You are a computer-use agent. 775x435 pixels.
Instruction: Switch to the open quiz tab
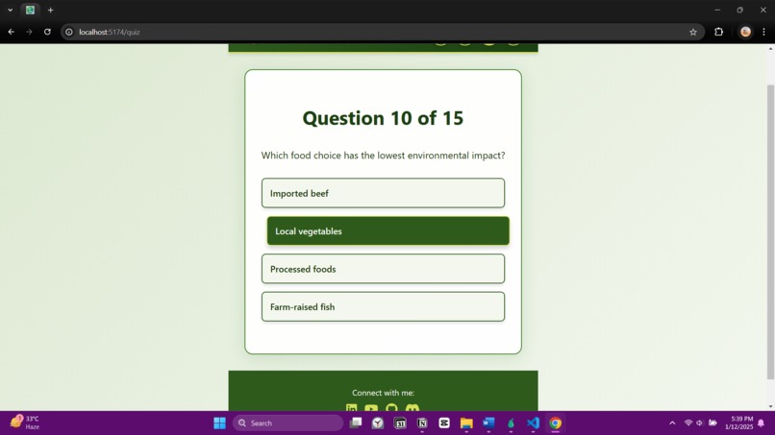click(30, 10)
